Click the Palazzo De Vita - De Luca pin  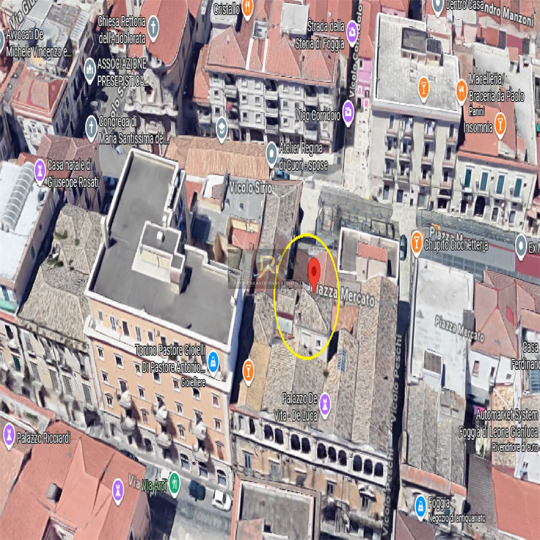pyautogui.click(x=325, y=404)
